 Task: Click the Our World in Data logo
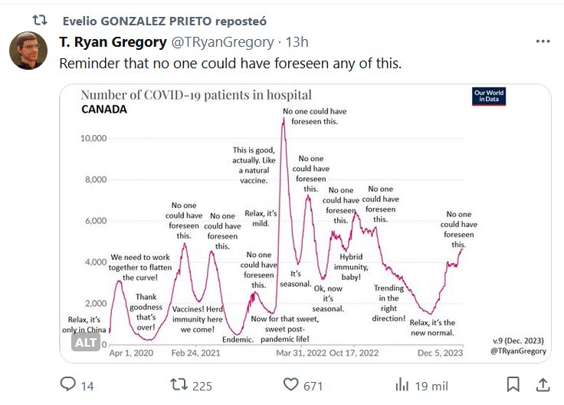[x=490, y=97]
